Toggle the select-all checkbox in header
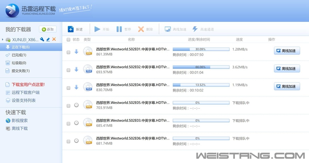The width and height of the screenshot is (309, 163). (68, 40)
